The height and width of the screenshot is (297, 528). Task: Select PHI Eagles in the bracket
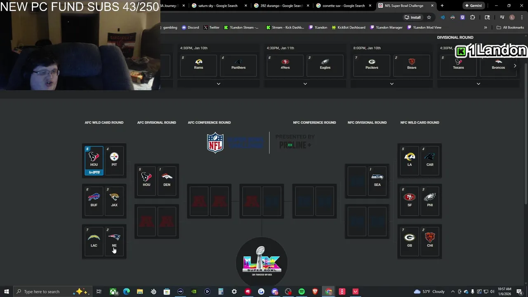430,201
